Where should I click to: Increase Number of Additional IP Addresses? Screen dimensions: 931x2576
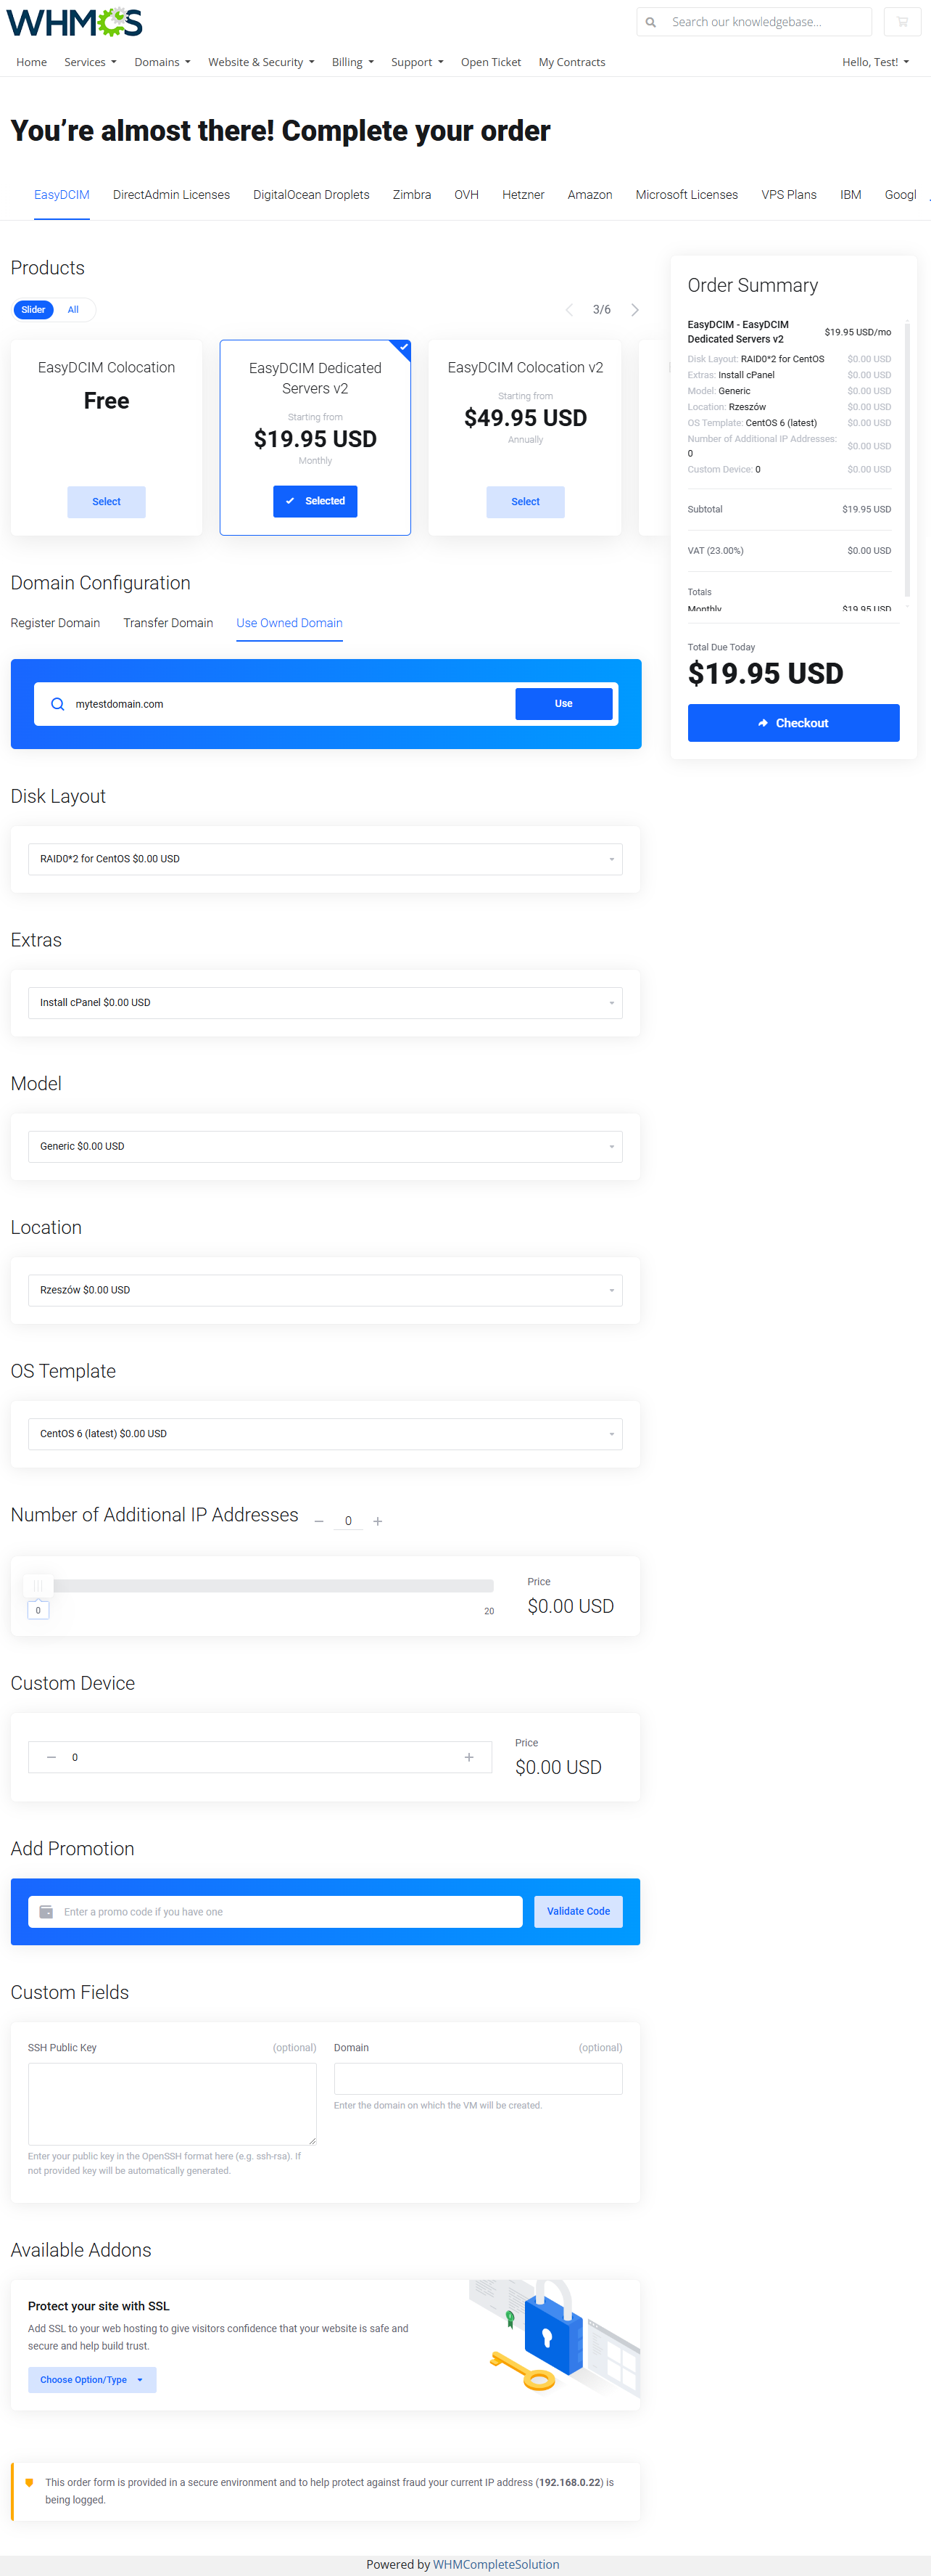point(378,1521)
